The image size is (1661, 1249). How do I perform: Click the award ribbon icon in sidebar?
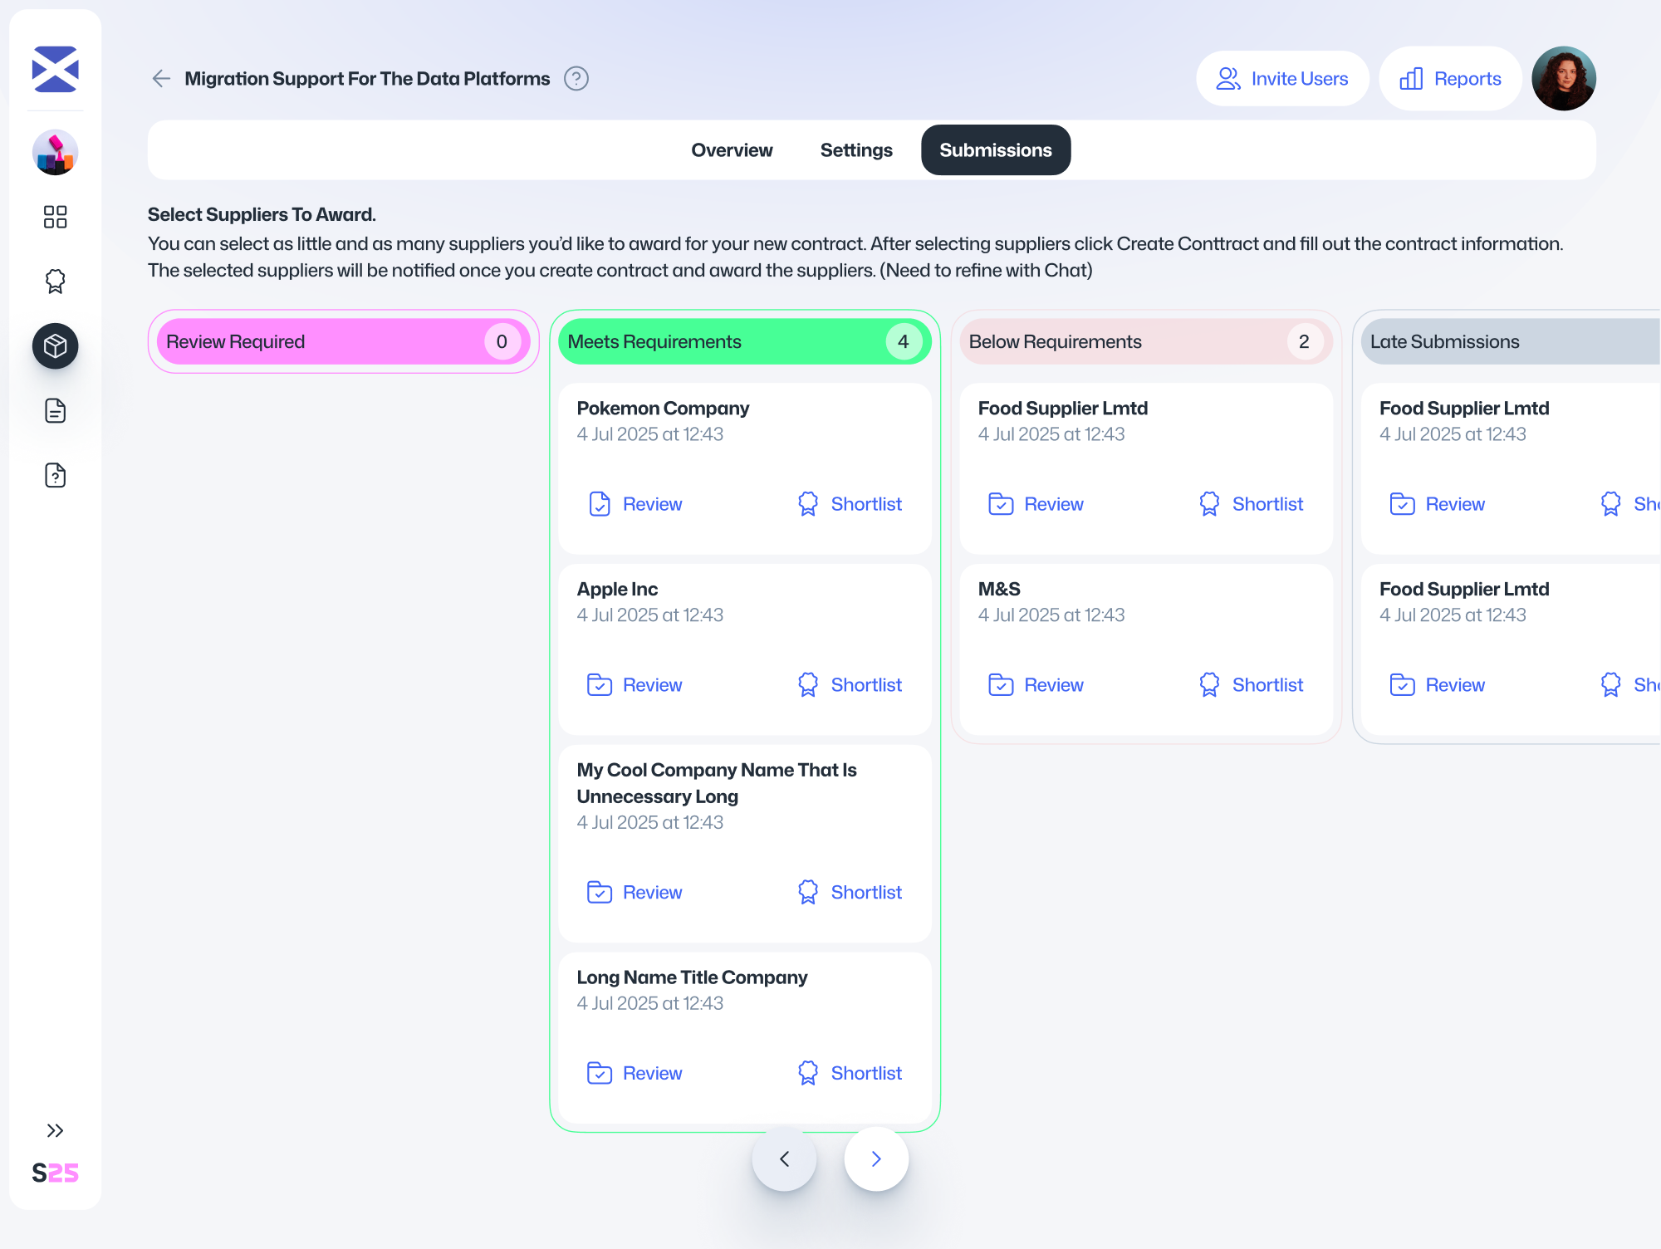[x=55, y=282]
